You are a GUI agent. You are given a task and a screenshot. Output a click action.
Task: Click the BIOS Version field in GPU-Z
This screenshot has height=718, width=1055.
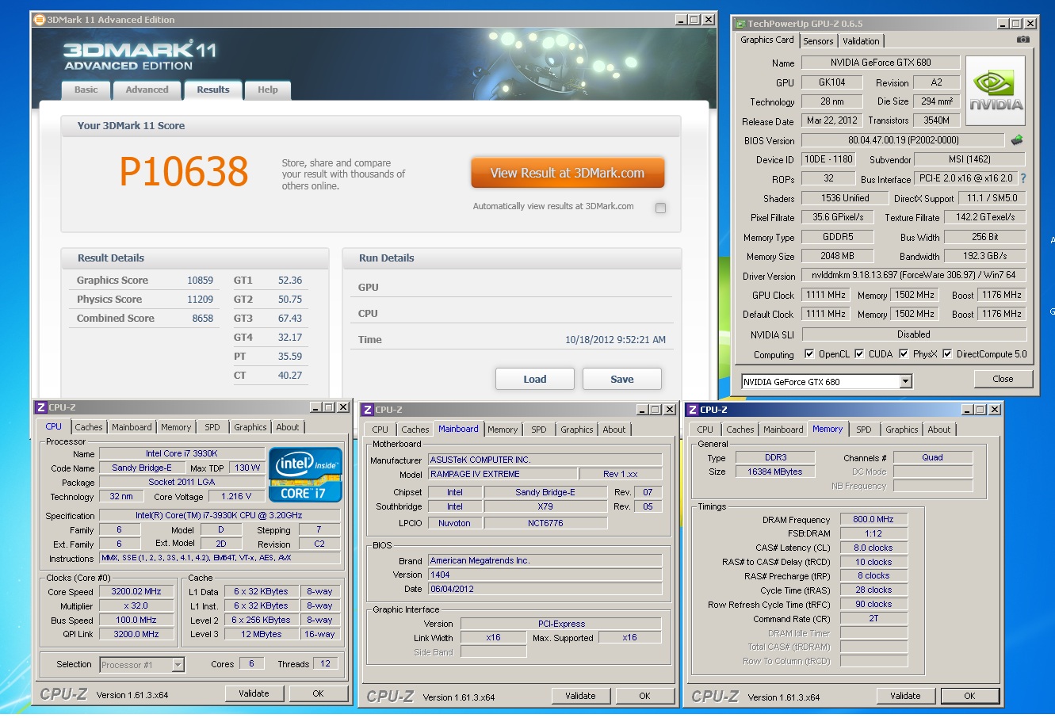[904, 140]
